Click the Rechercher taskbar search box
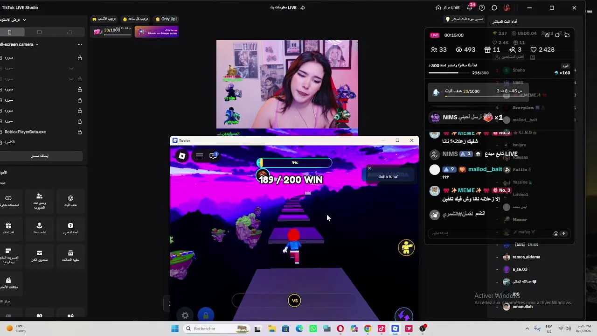 pos(216,329)
